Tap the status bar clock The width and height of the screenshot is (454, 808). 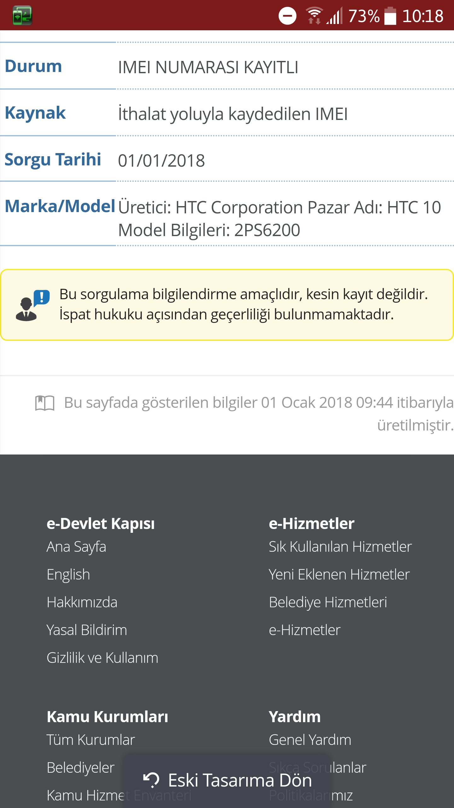tap(423, 16)
